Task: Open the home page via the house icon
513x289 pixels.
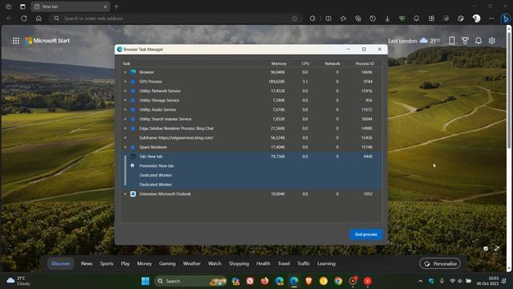Action: 38,18
